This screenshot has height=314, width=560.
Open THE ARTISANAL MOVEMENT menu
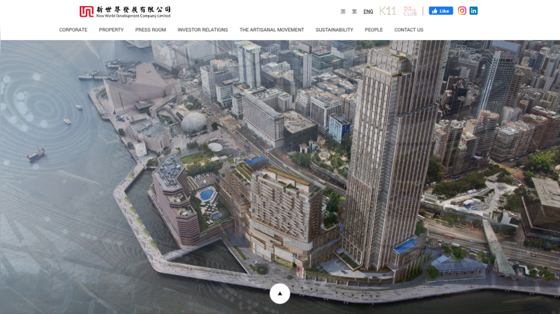pyautogui.click(x=272, y=30)
